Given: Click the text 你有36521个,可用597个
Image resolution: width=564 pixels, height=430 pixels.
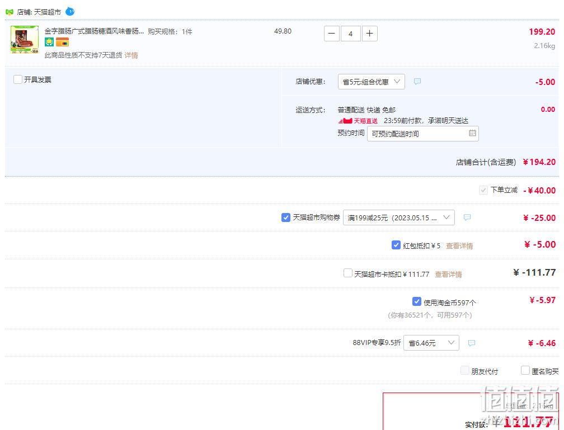Looking at the screenshot, I should [430, 315].
